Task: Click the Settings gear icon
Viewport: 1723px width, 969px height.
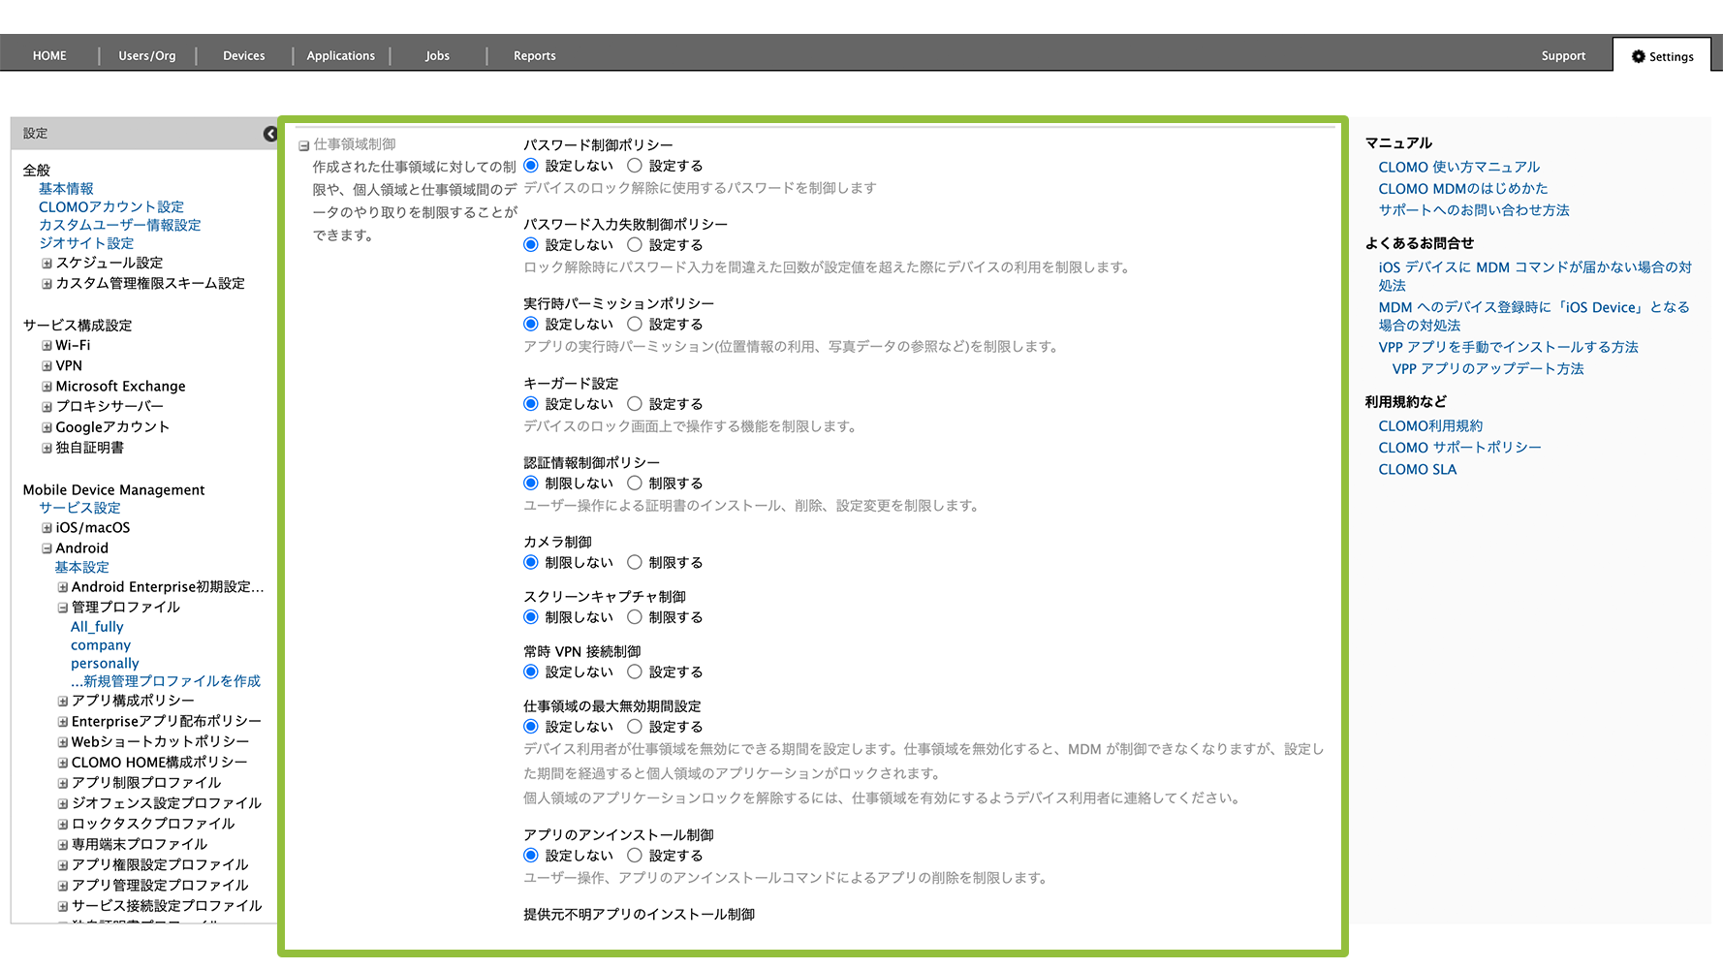Action: click(x=1638, y=56)
